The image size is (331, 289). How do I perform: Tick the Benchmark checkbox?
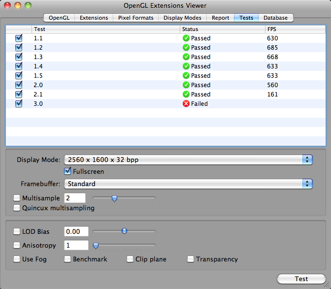point(67,259)
